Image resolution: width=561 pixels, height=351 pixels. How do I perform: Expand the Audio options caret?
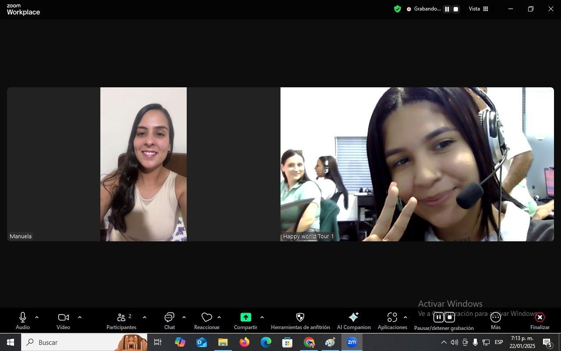click(x=37, y=317)
